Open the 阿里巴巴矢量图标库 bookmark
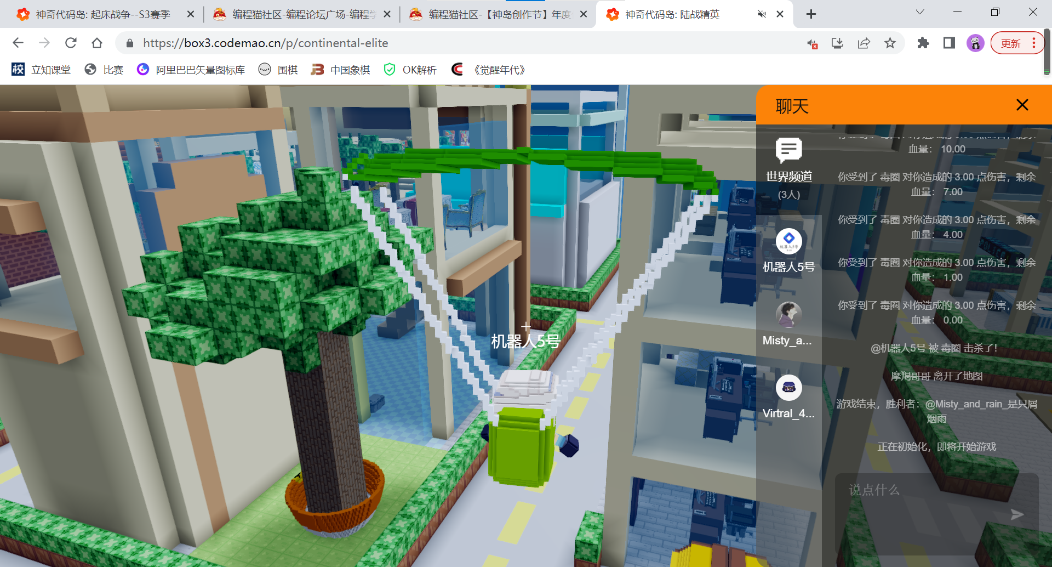The width and height of the screenshot is (1052, 567). point(191,70)
